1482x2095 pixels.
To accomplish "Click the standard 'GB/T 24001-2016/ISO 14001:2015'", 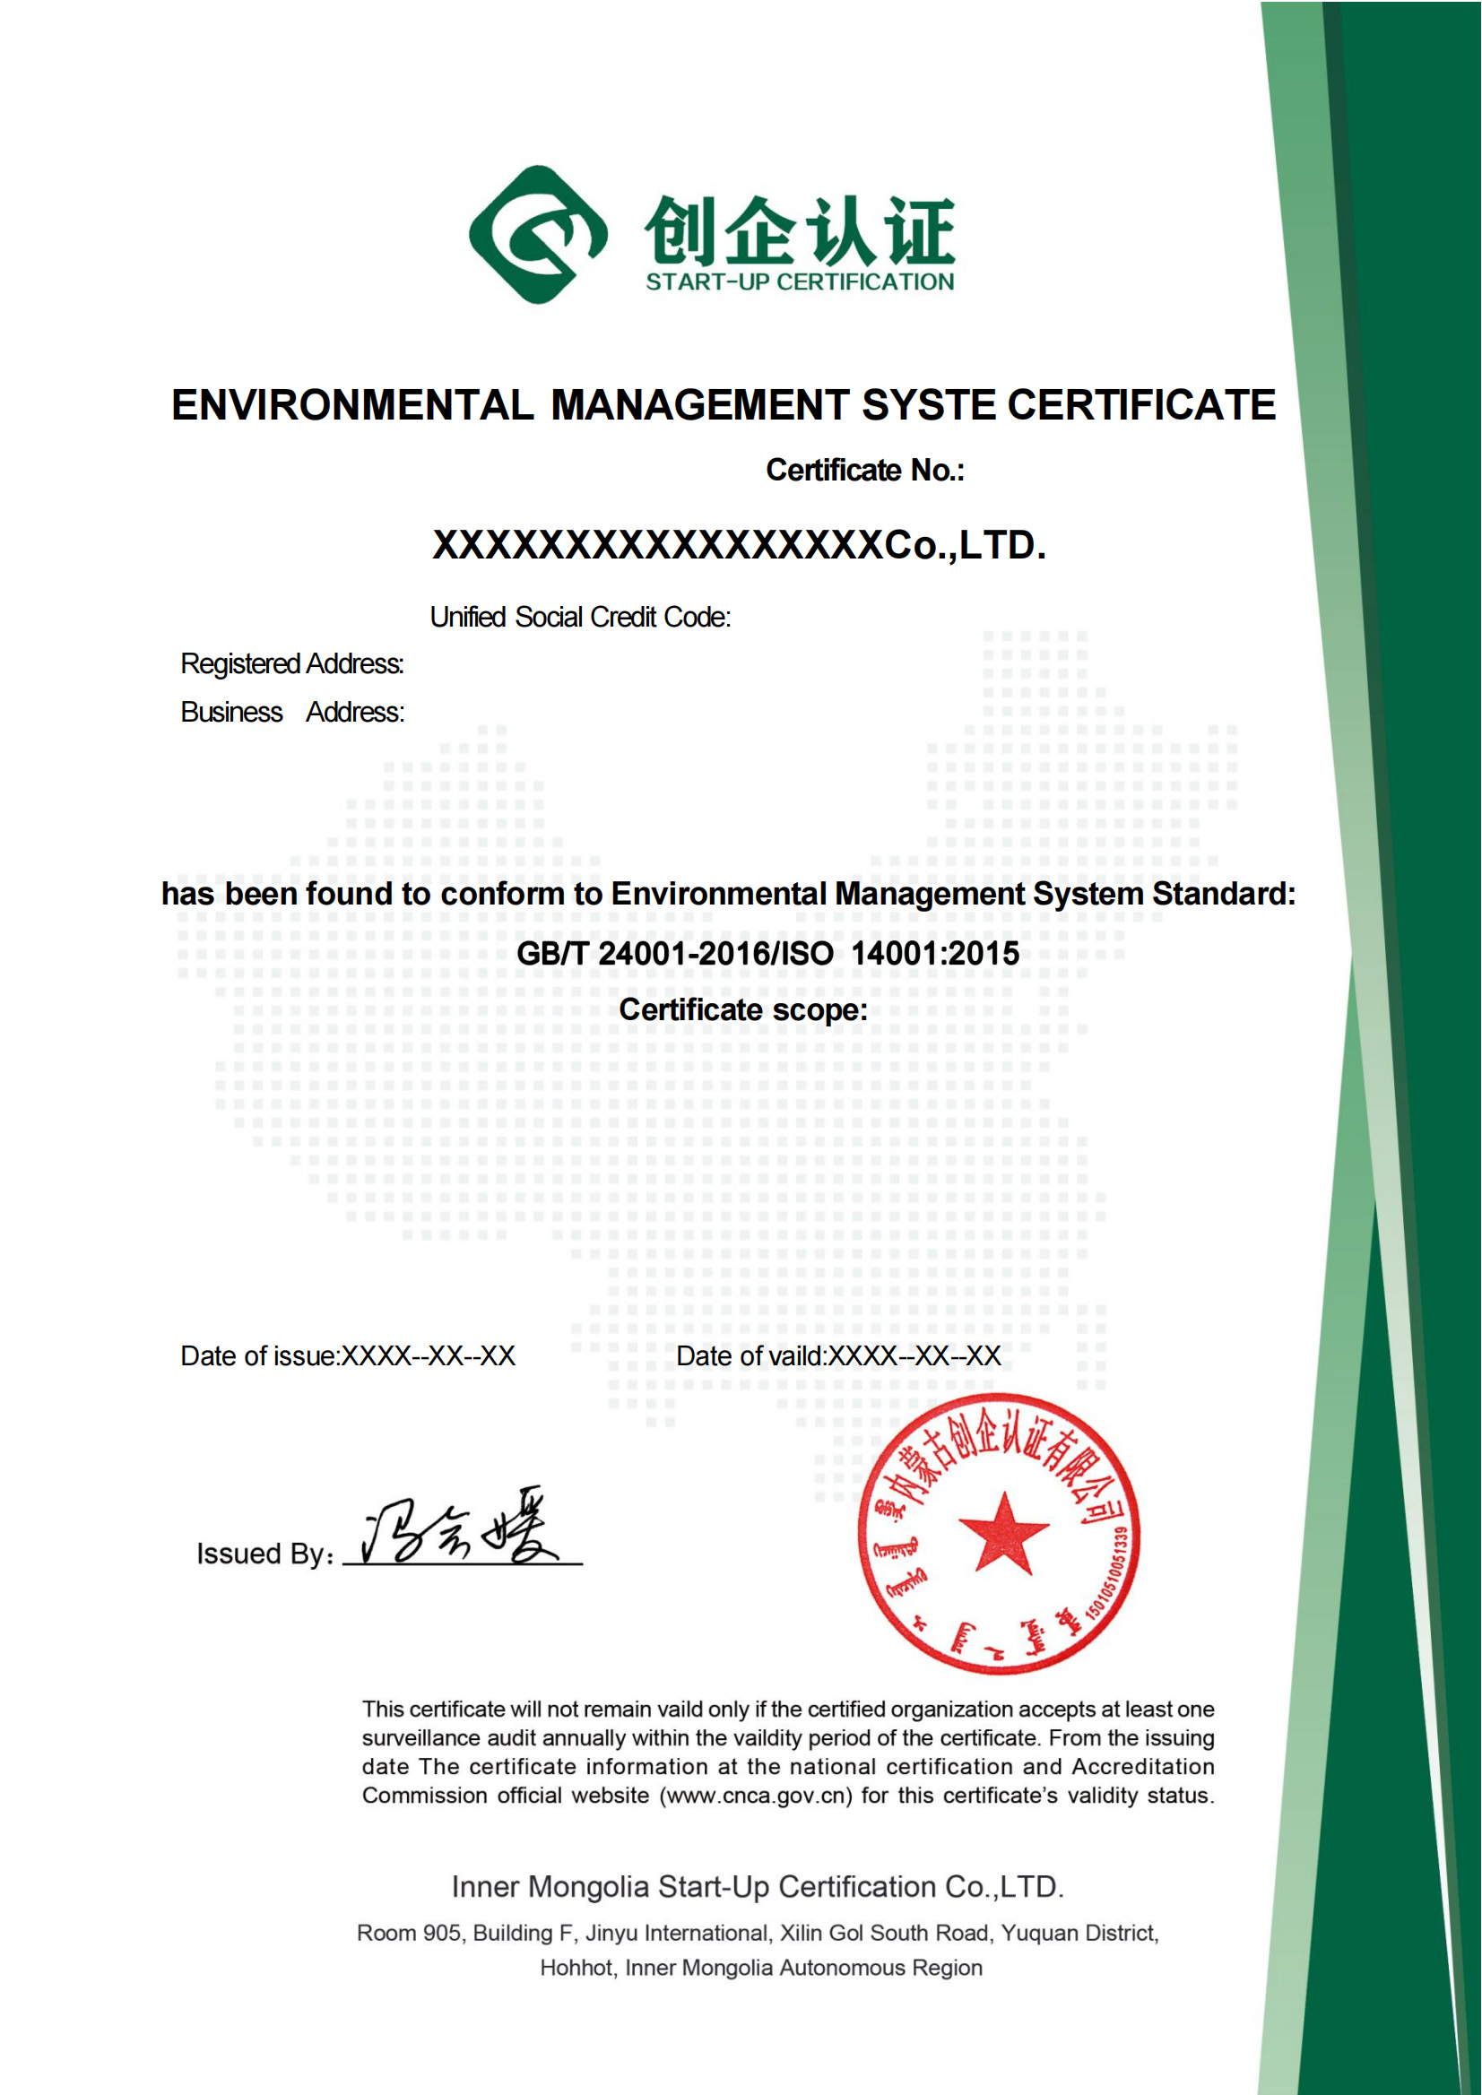I will [x=767, y=954].
